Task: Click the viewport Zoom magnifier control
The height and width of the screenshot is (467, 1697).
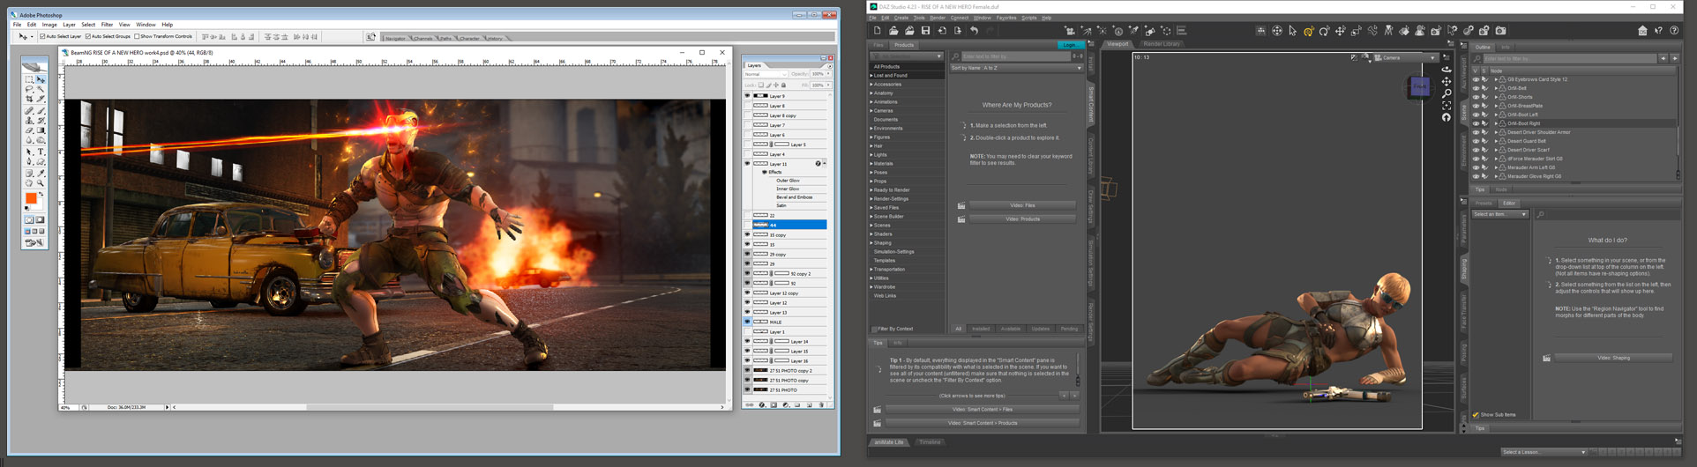Action: click(x=1447, y=93)
